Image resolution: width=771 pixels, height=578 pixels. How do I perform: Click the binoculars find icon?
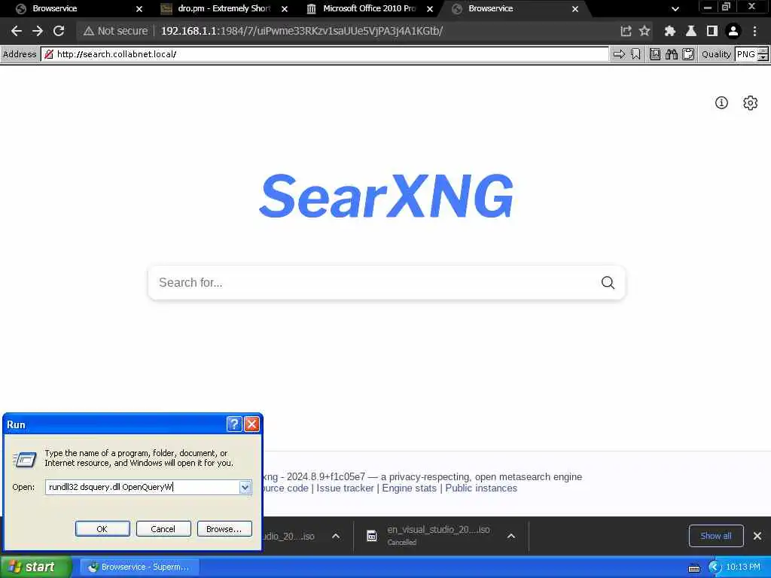click(672, 54)
